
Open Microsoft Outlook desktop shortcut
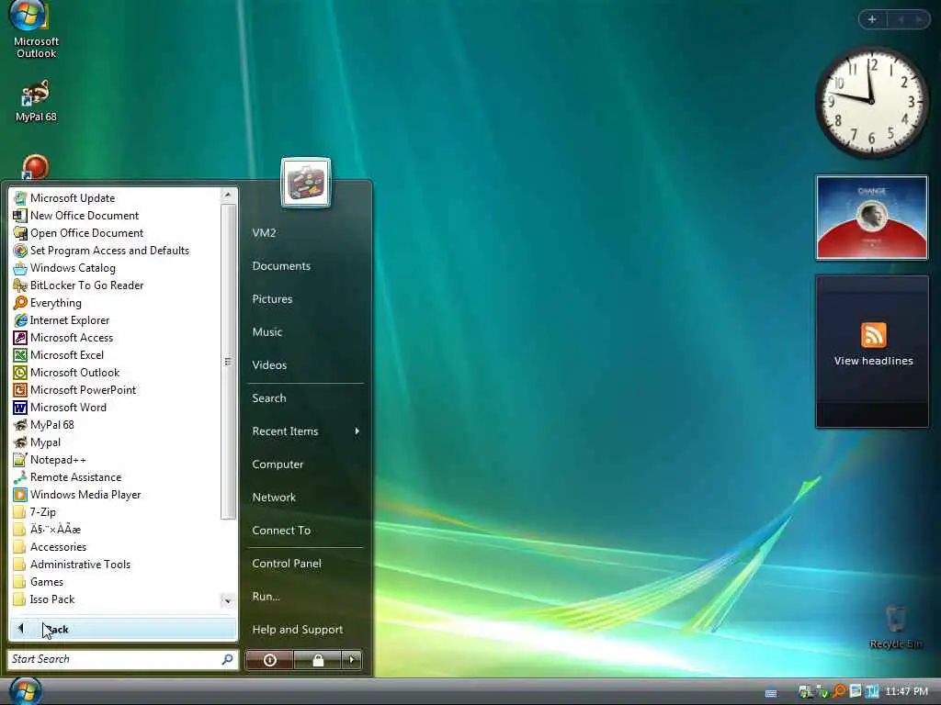(35, 30)
